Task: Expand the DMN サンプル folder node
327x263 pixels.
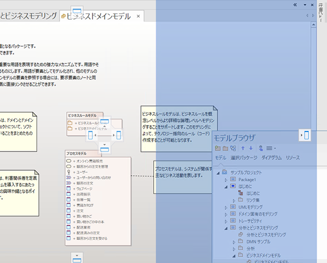Action: (234, 242)
